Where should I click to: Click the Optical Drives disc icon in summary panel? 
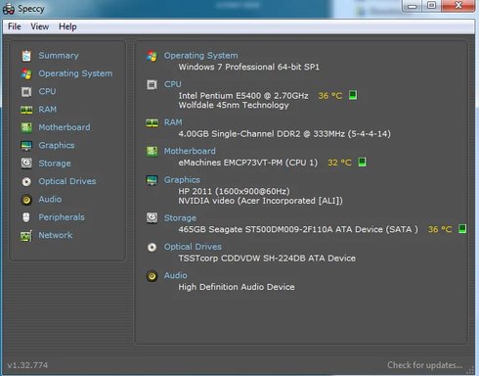152,247
